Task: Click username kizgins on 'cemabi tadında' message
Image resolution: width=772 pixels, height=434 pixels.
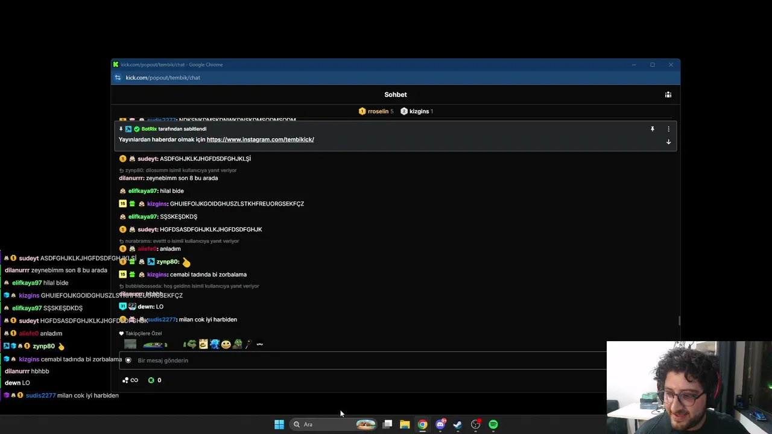Action: pos(157,274)
